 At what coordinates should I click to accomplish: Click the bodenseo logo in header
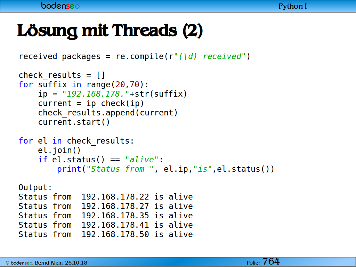coord(60,6)
